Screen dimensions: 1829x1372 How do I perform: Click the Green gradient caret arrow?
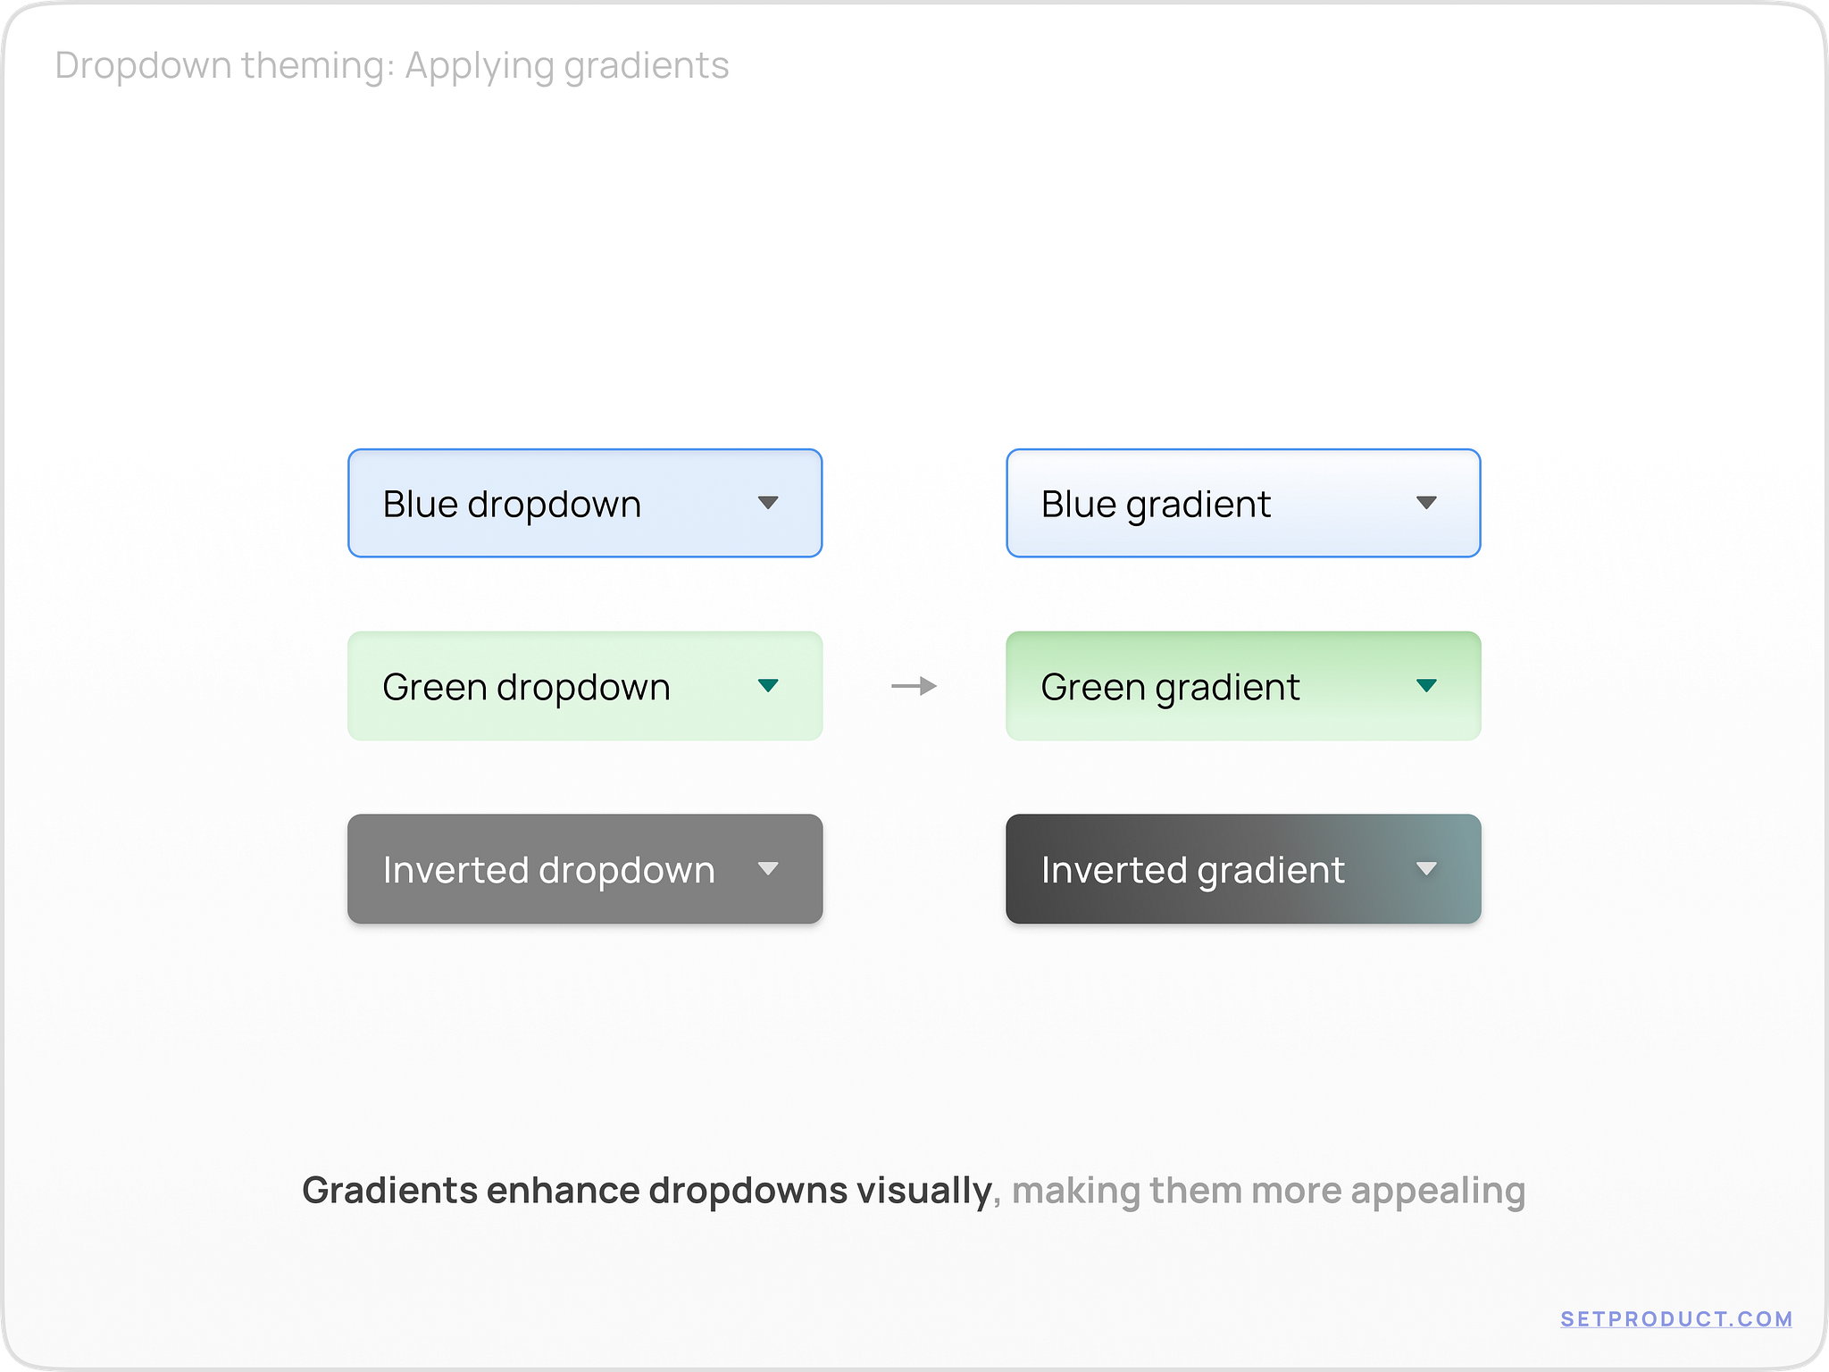click(x=1428, y=686)
